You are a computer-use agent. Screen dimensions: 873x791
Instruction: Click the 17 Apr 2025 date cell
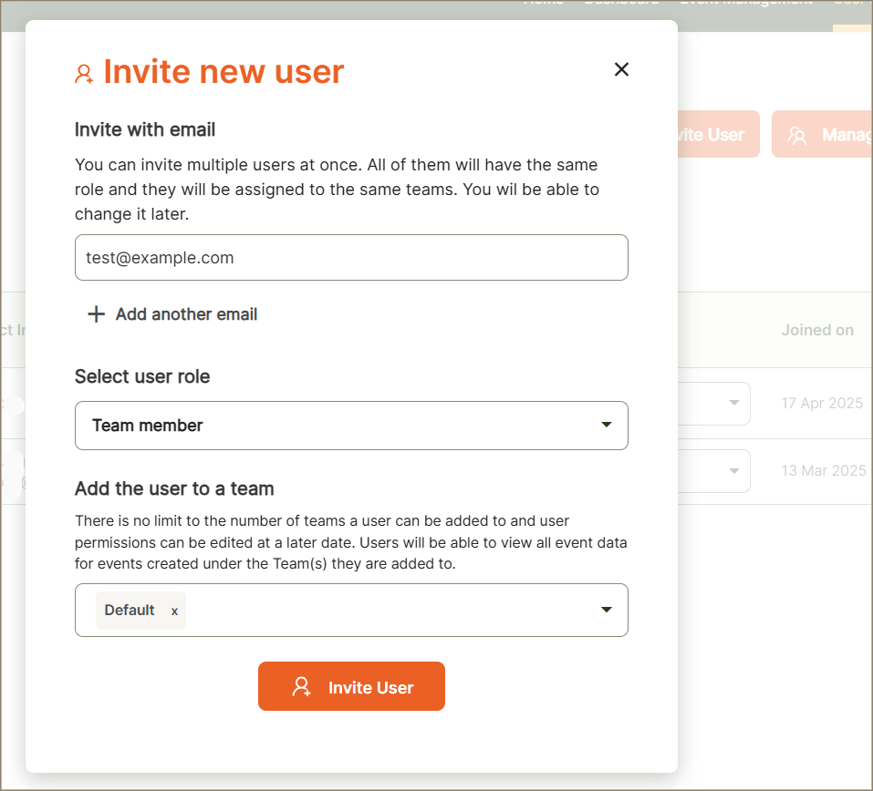[822, 404]
